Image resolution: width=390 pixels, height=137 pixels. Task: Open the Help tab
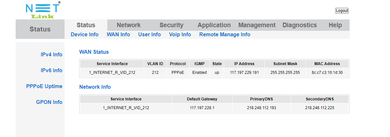(x=335, y=25)
